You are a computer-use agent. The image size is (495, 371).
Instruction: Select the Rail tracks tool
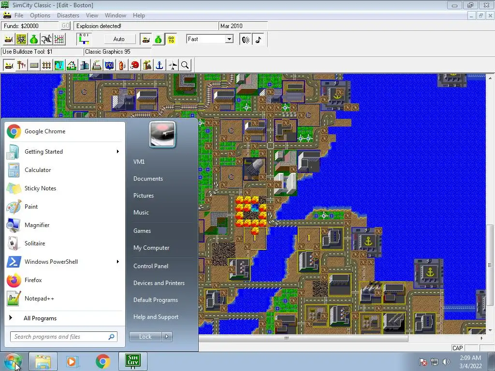(x=46, y=65)
